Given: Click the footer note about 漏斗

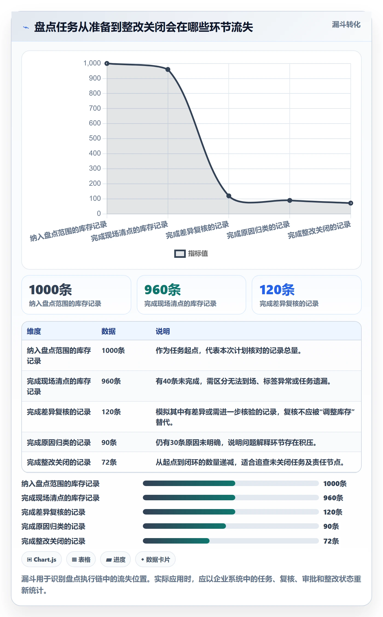Looking at the screenshot, I should [x=191, y=585].
